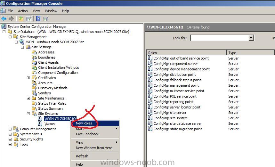Click the Discovery Methods icon

pos(34,88)
